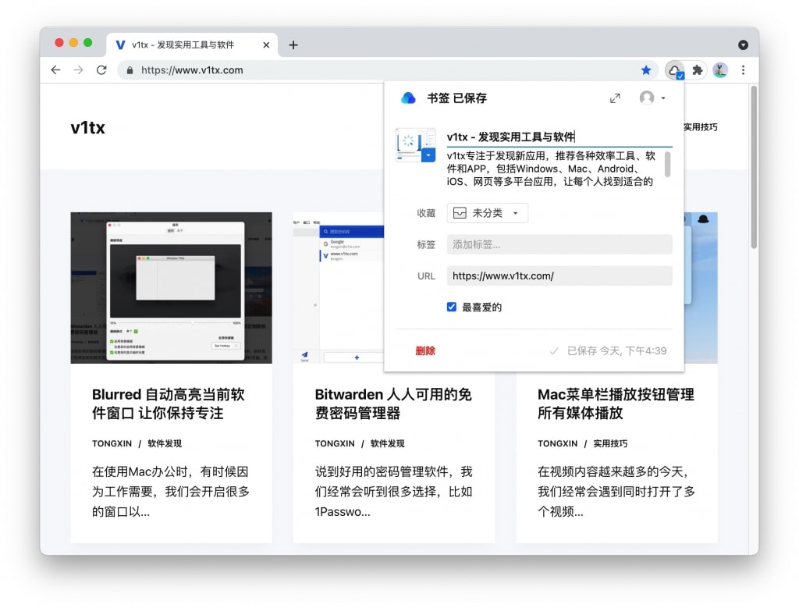The width and height of the screenshot is (799, 608).
Task: Click 软件发现 category under Bitwarden article
Action: click(x=387, y=443)
